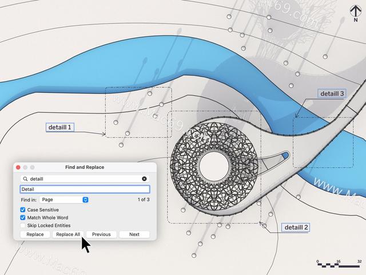Select the 'detaill 2' label
The image size is (366, 275).
click(x=296, y=227)
